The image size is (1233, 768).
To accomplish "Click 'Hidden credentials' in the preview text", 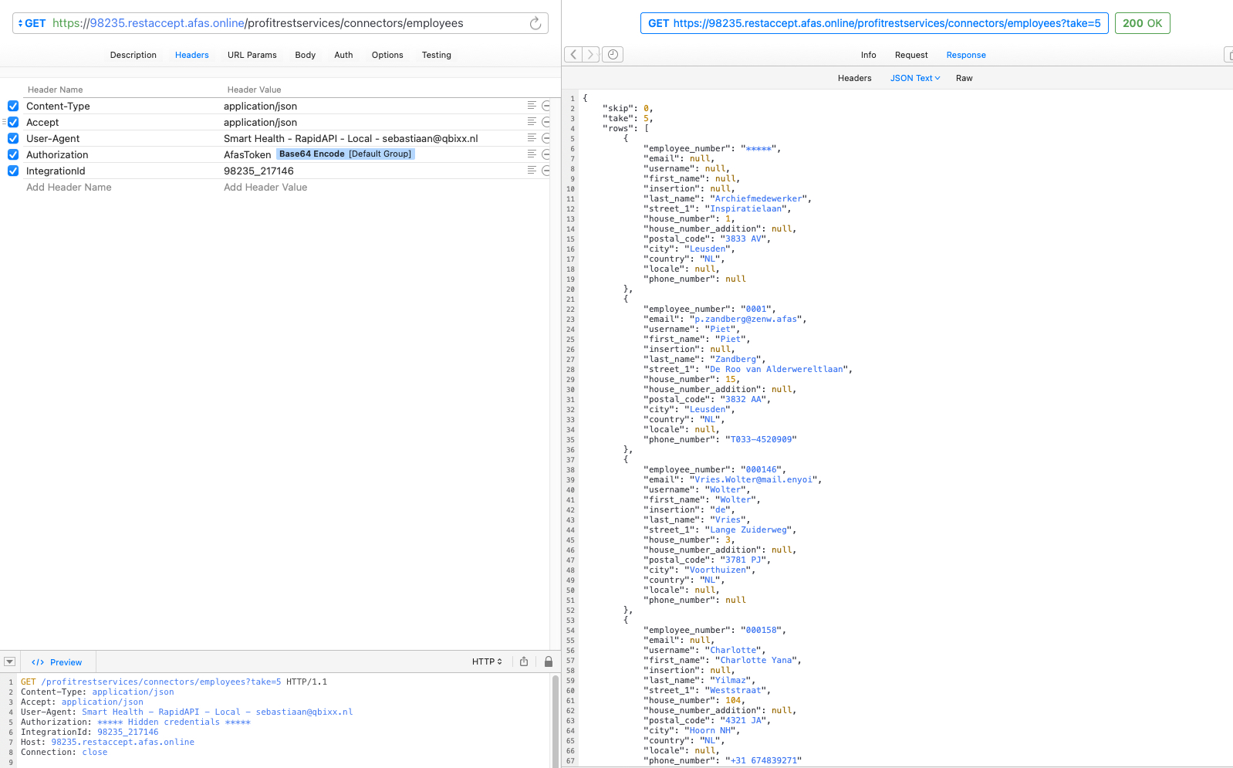I will [174, 722].
